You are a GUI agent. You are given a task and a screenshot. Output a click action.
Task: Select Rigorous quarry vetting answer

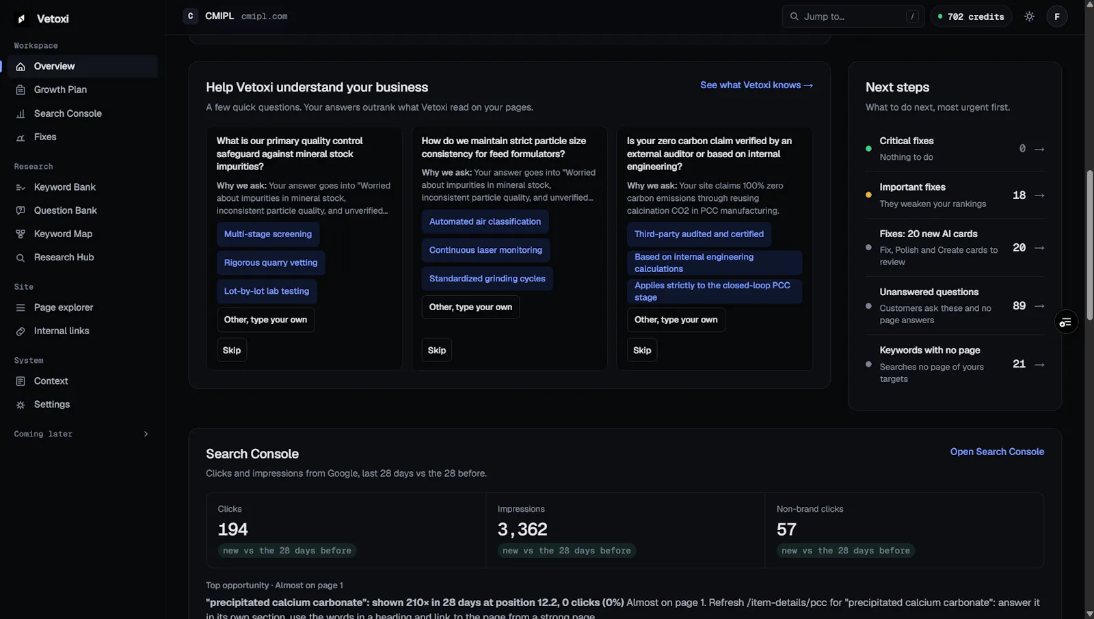271,263
